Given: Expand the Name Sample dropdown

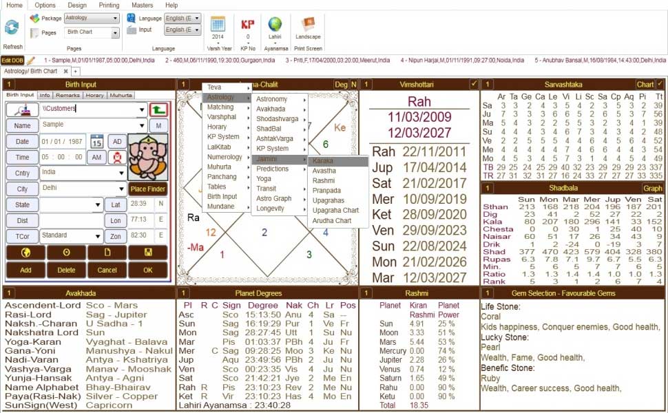Looking at the screenshot, I should pyautogui.click(x=142, y=125).
